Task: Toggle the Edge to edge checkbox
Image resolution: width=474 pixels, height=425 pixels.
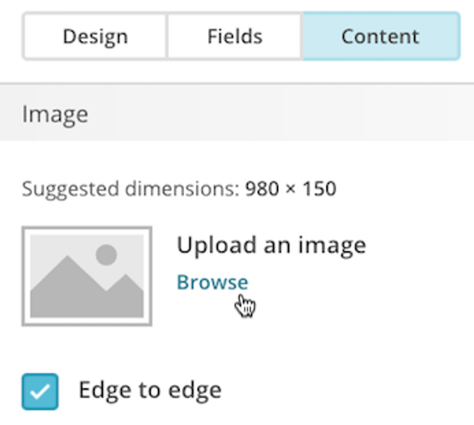Action: [x=40, y=391]
